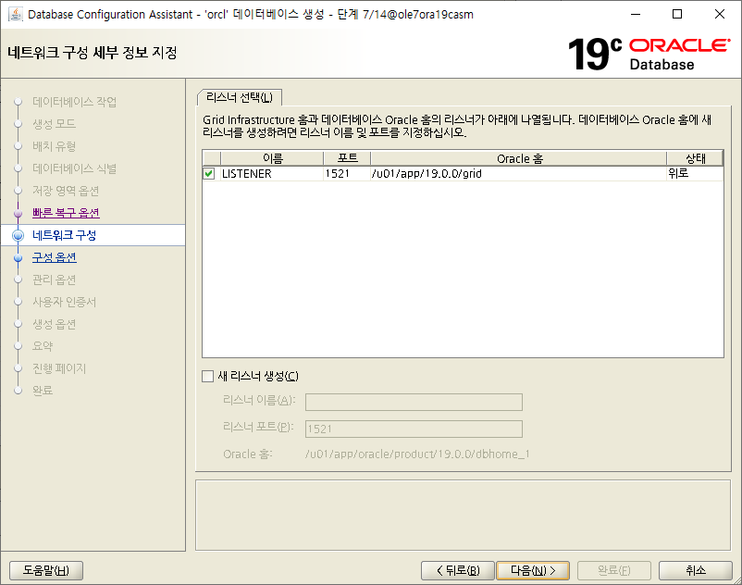Screen dimensions: 742x585
Task: Click the 요약 step
Action: 43,346
